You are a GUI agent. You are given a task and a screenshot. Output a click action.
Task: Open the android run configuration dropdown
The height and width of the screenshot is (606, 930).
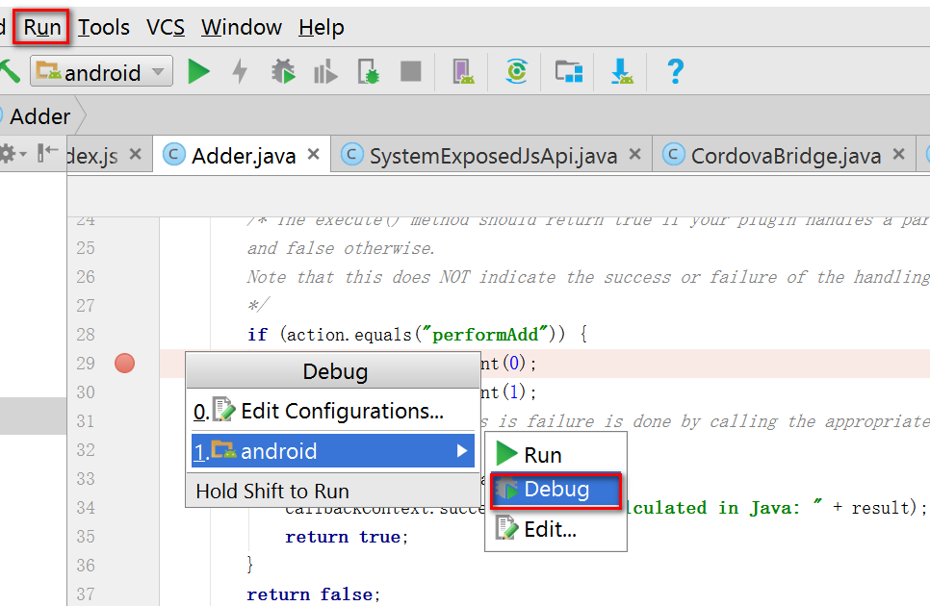point(101,72)
